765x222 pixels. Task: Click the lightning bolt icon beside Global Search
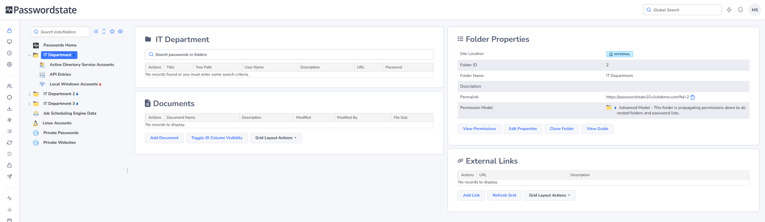pos(729,10)
